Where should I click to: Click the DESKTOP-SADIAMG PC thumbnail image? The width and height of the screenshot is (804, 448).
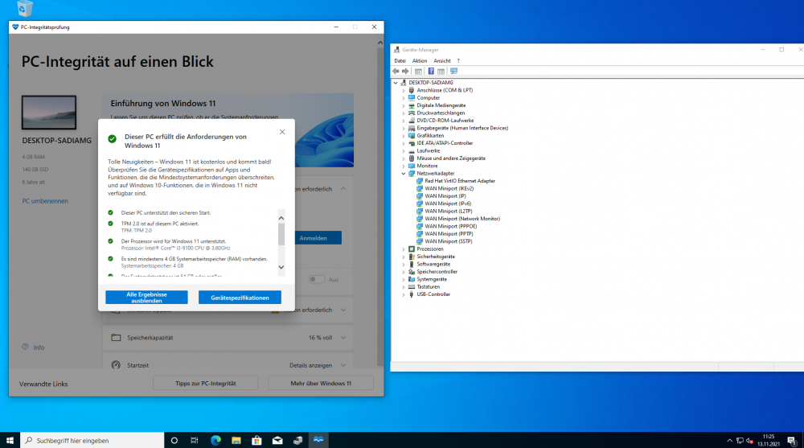(49, 113)
